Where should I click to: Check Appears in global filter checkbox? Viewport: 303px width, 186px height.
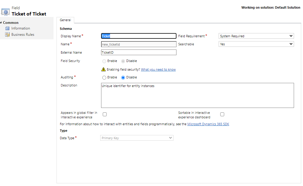click(105, 114)
